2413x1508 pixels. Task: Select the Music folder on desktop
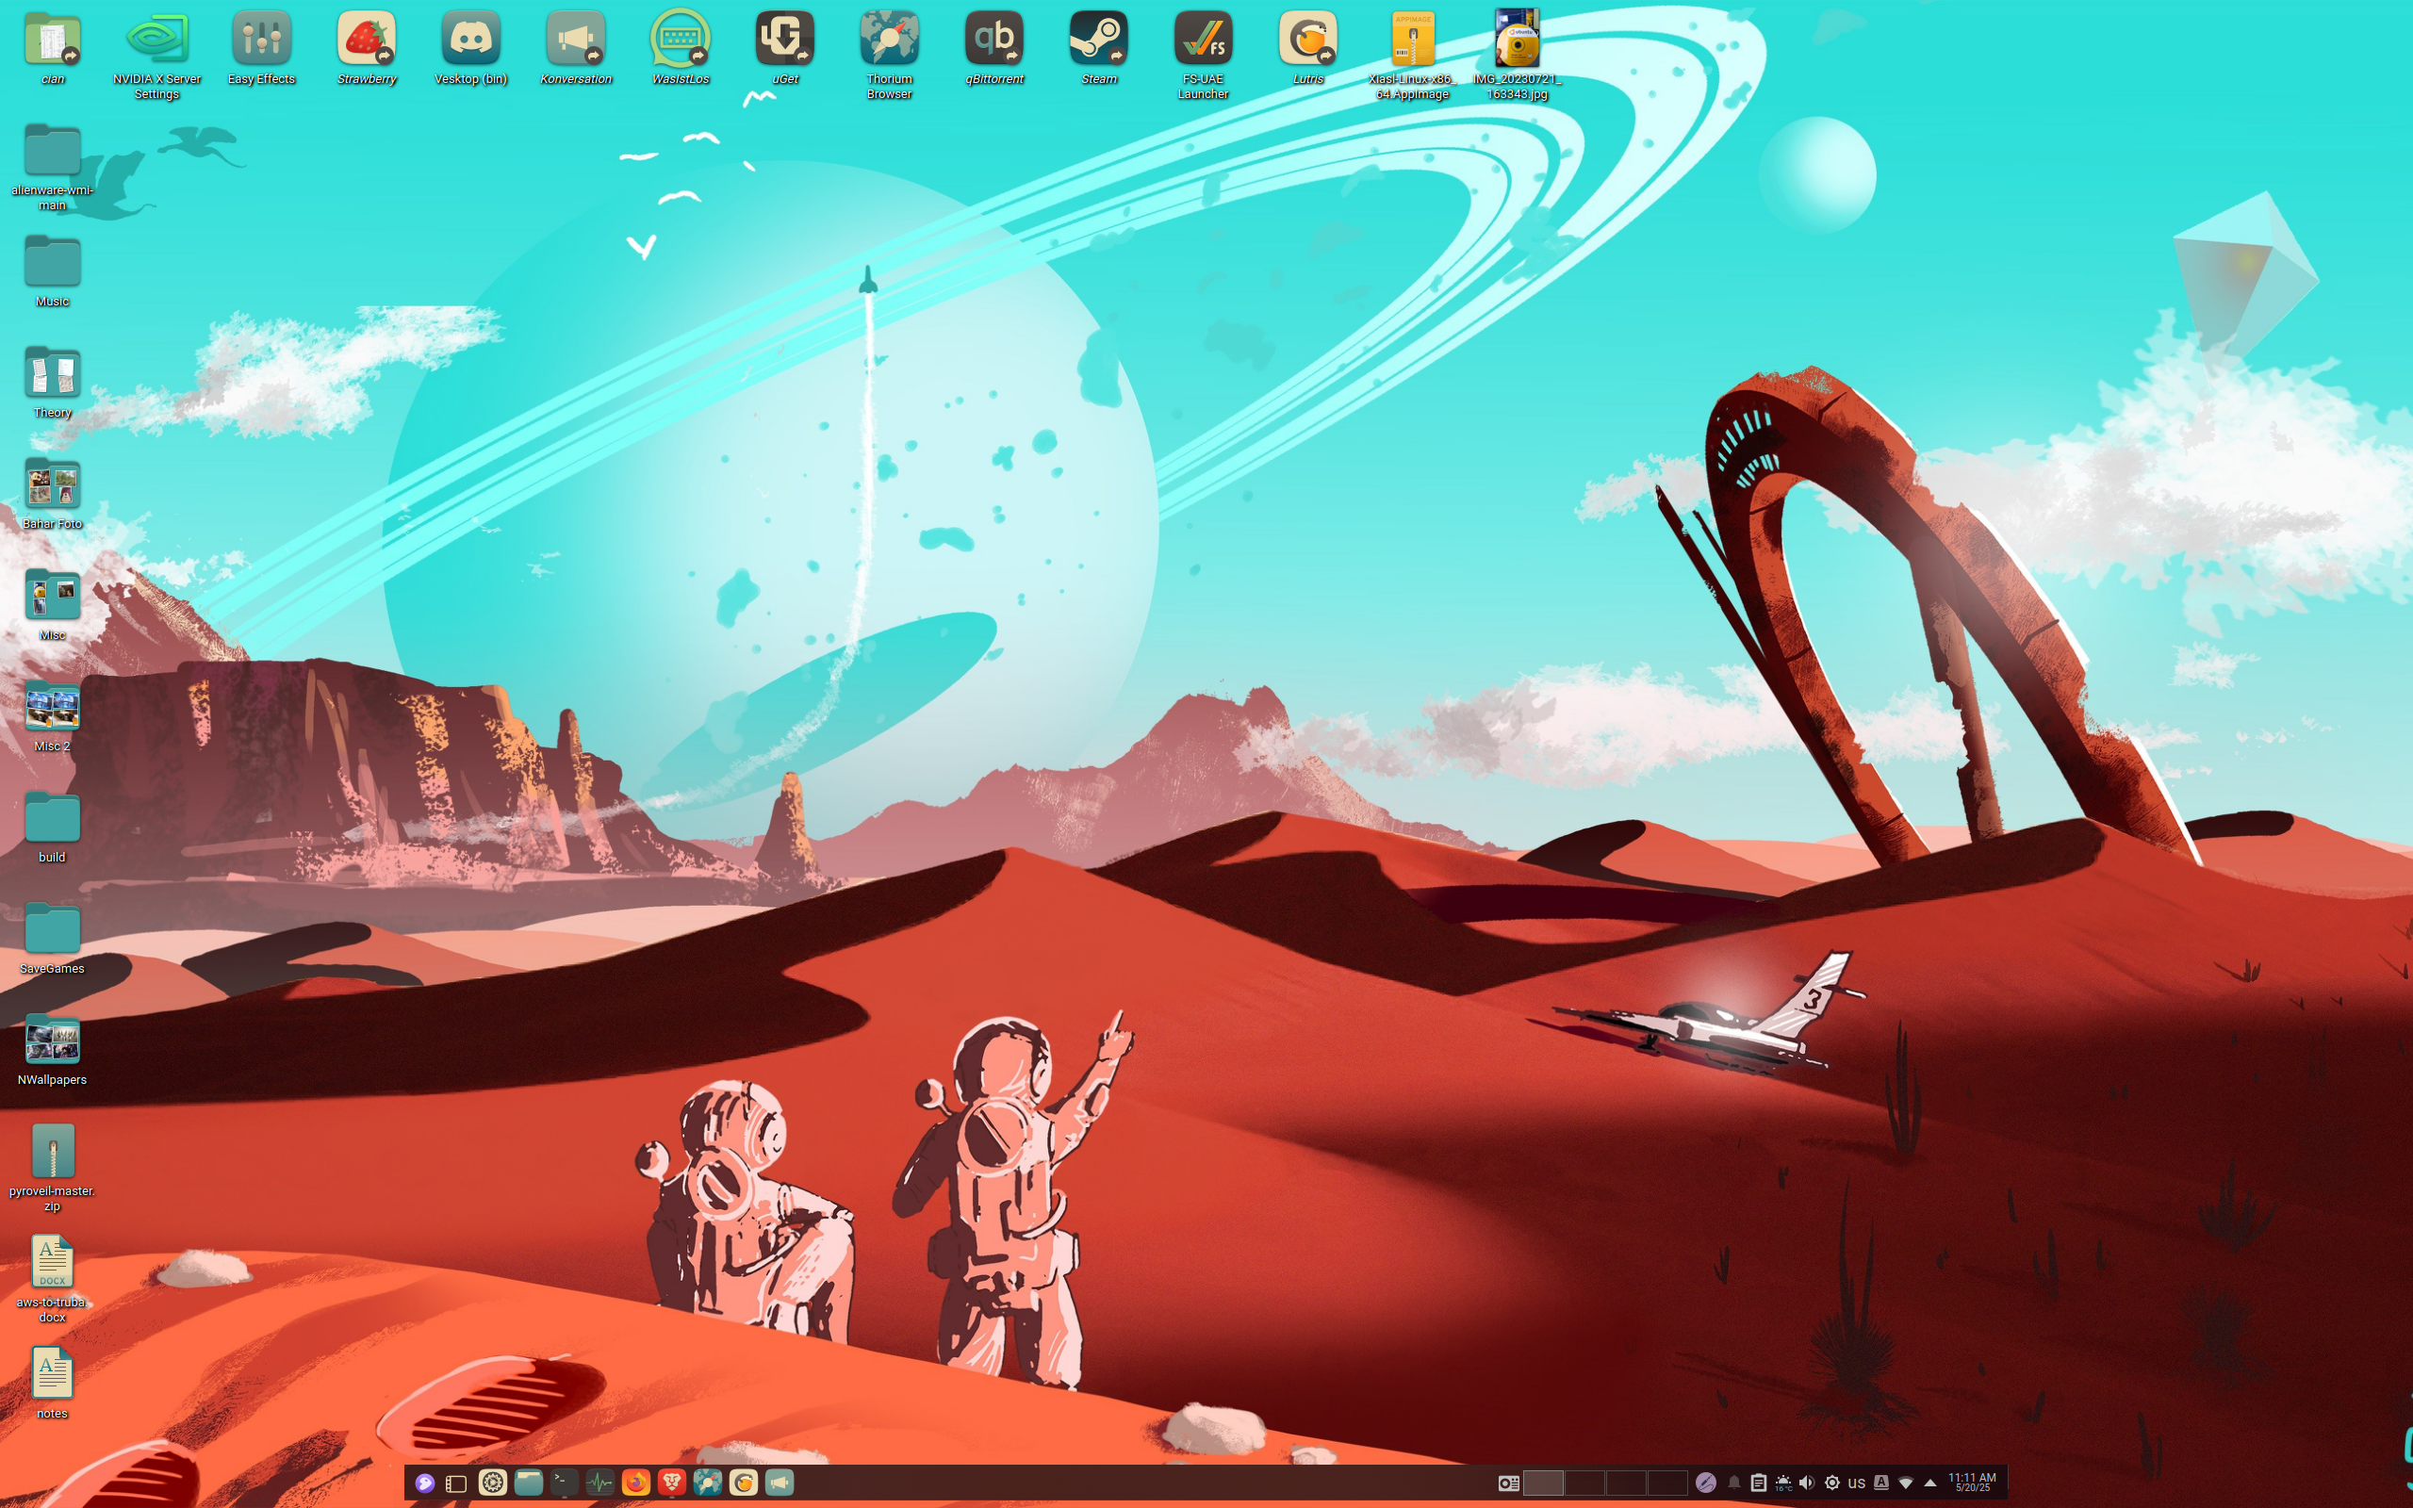(52, 270)
